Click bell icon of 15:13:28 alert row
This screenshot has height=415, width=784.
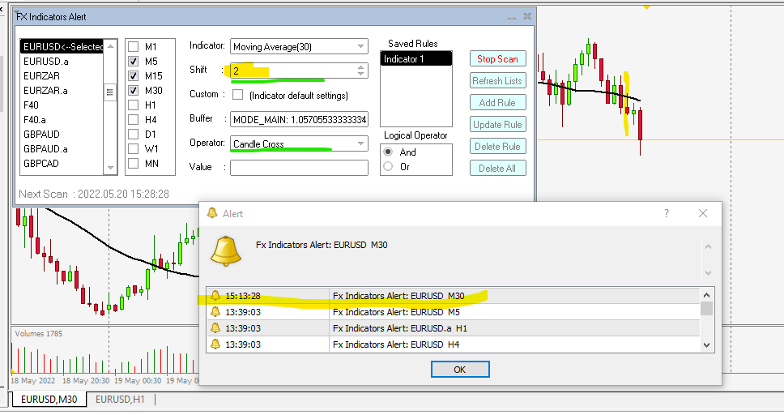(215, 296)
